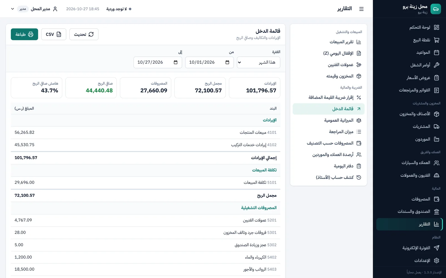
Task: Open المصروفات wallet icon in sidebar
Action: click(437, 199)
